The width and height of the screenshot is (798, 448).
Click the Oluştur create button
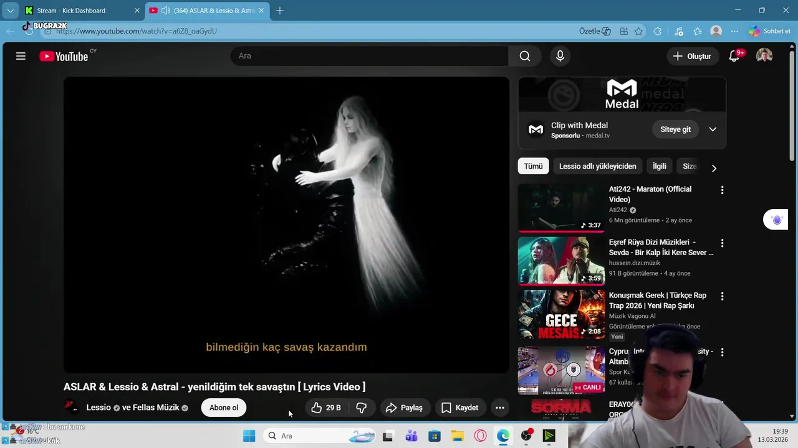pyautogui.click(x=692, y=56)
